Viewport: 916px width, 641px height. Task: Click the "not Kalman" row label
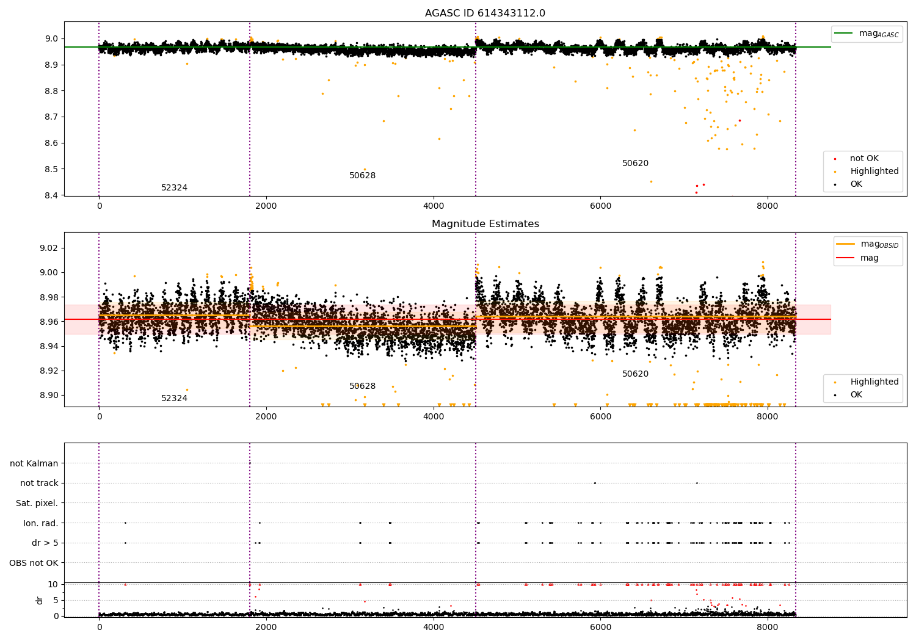tap(34, 464)
